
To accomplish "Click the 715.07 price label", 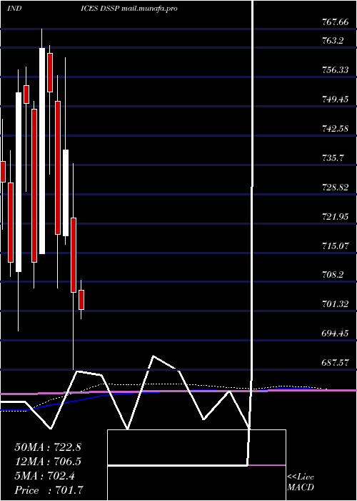I will coord(334,246).
